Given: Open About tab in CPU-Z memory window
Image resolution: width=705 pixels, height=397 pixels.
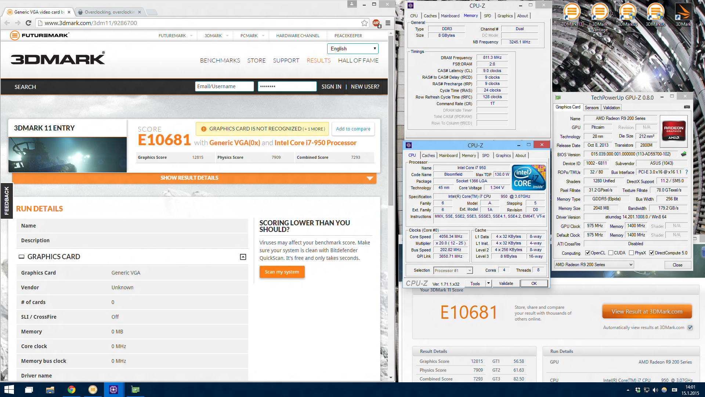Looking at the screenshot, I should click(523, 16).
